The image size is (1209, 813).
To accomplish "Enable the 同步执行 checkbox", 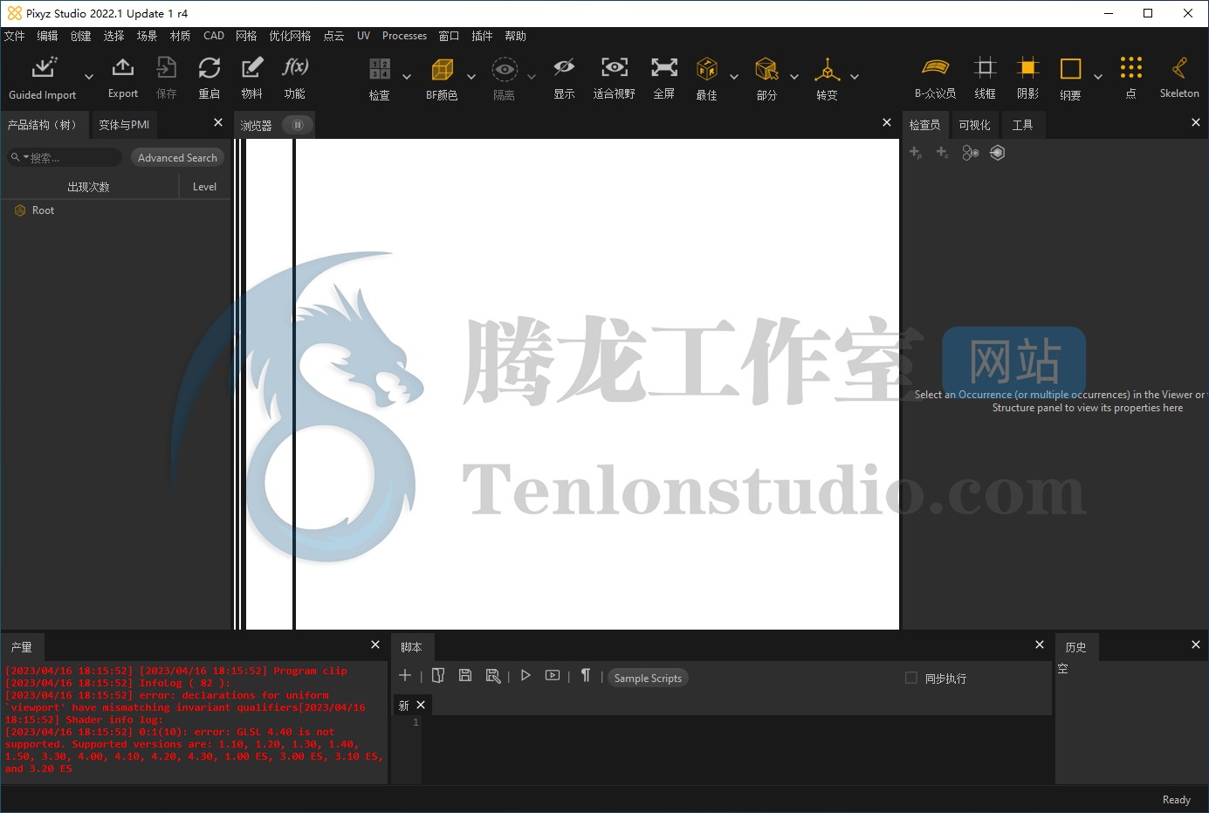I will point(911,678).
